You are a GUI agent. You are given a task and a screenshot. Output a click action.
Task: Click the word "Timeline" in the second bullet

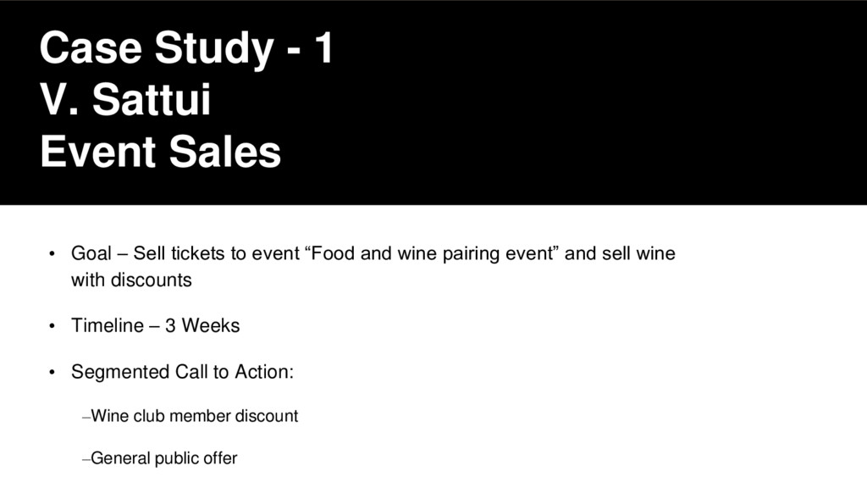coord(108,325)
